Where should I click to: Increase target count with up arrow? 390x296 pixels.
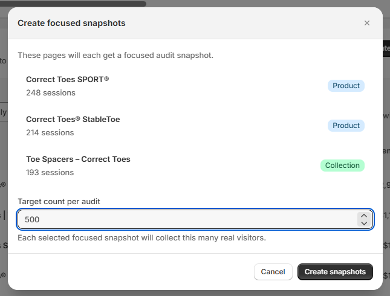[364, 216]
